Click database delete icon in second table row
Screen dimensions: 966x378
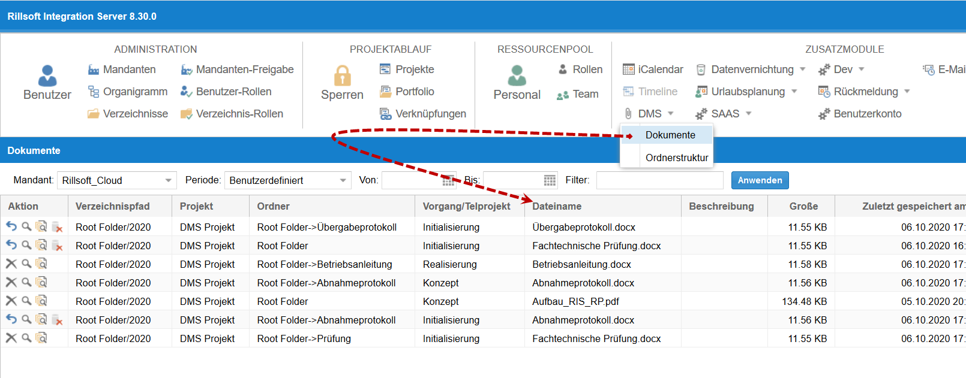(x=57, y=246)
